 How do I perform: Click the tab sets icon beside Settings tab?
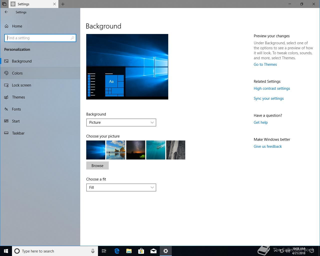[4, 4]
